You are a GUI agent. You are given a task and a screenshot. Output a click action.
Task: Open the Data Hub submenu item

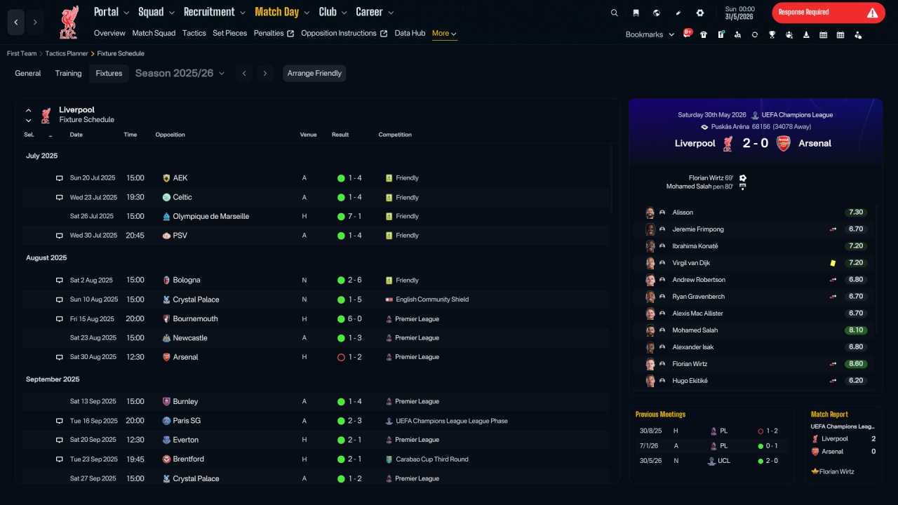tap(410, 33)
